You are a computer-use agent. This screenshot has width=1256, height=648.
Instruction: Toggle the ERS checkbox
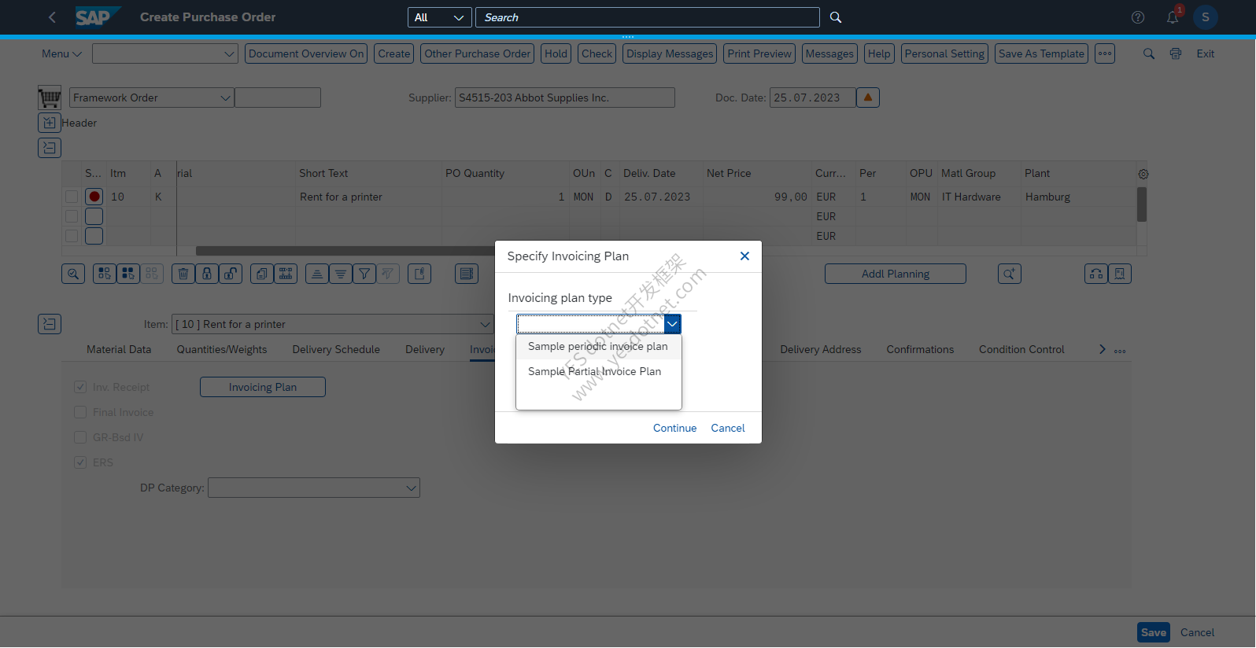click(x=80, y=462)
